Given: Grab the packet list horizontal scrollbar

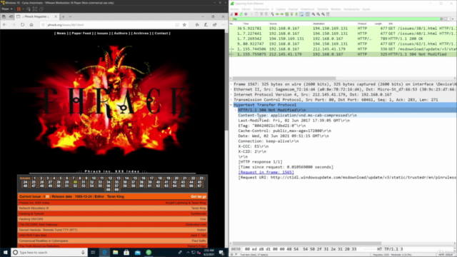Looking at the screenshot, I should (284, 79).
